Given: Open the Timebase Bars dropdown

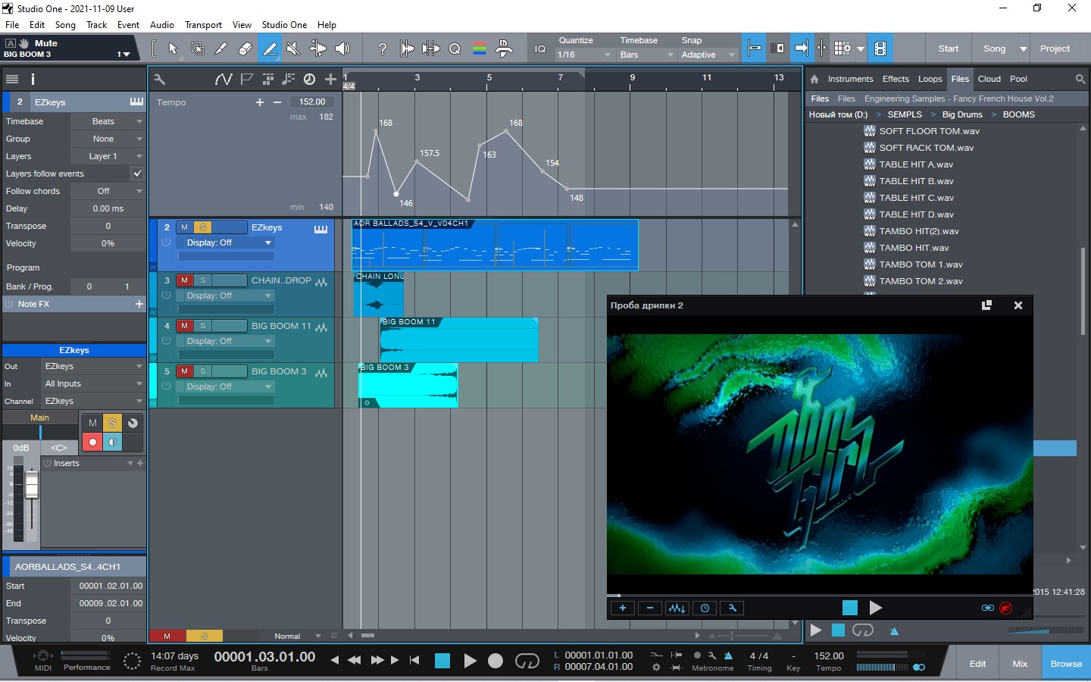Looking at the screenshot, I should point(646,55).
